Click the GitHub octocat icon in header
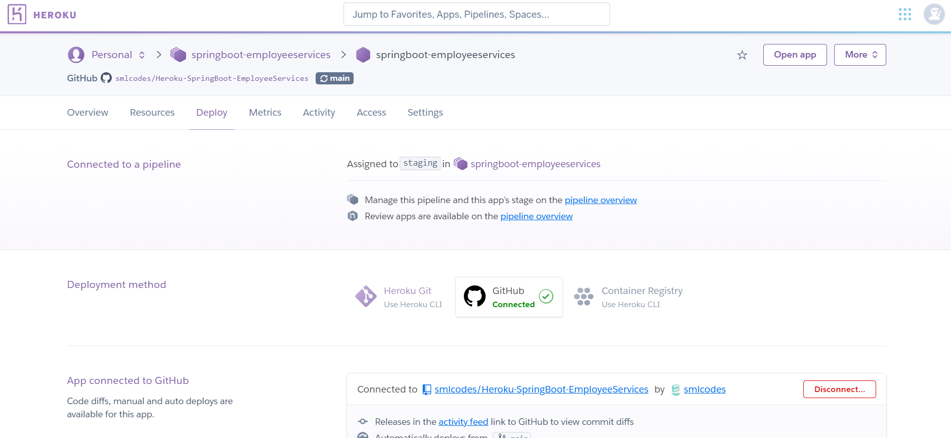The height and width of the screenshot is (438, 951). click(106, 78)
